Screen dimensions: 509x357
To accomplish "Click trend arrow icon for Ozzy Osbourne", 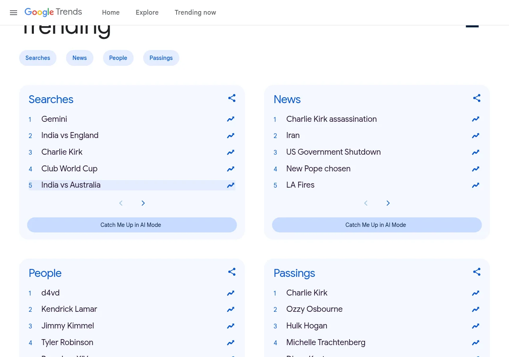I will coord(476,309).
